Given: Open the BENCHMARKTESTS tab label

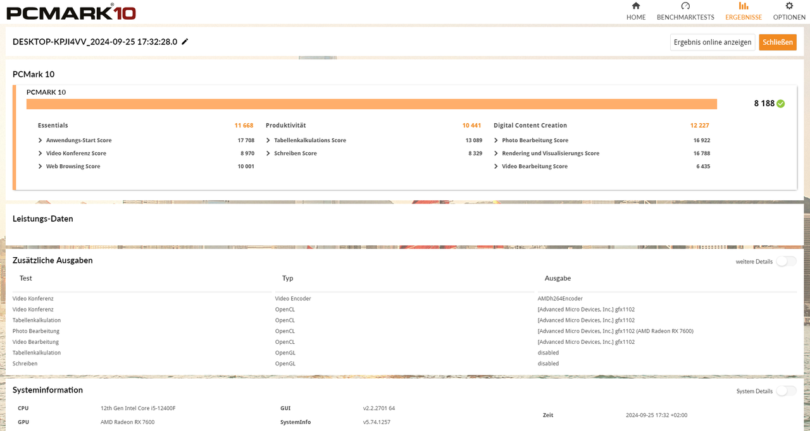Looking at the screenshot, I should (685, 17).
